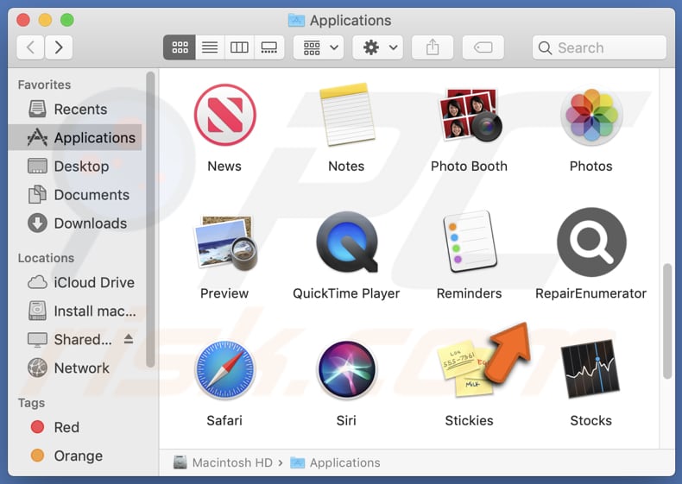
Task: Eject the Shared… volume
Action: [129, 339]
